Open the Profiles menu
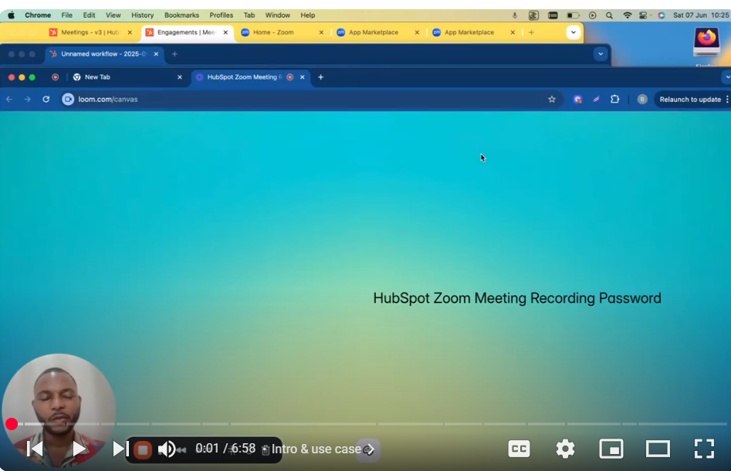 (221, 15)
